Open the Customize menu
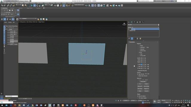This screenshot has height=107, width=191. [58, 3]
